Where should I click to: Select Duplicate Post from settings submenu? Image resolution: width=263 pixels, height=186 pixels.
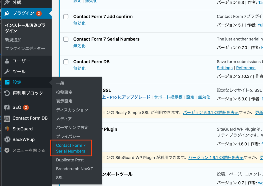pyautogui.click(x=70, y=160)
